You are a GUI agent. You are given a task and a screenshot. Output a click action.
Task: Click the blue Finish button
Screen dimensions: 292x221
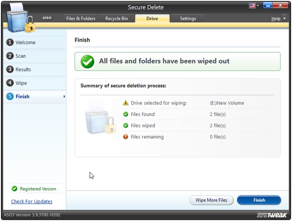click(x=259, y=200)
